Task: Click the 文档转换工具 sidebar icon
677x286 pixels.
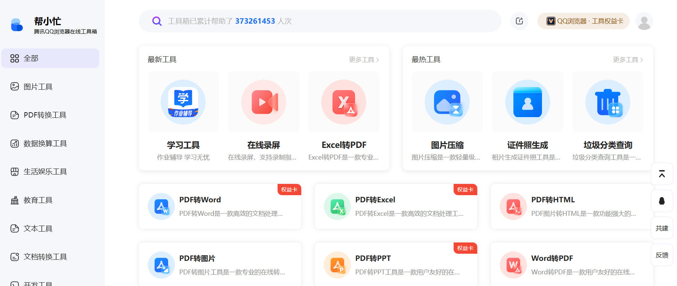Action: 15,257
